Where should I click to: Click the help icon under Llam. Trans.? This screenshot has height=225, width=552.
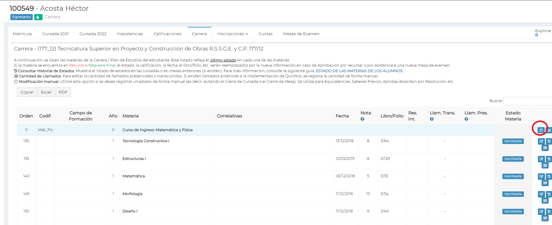coord(432,119)
